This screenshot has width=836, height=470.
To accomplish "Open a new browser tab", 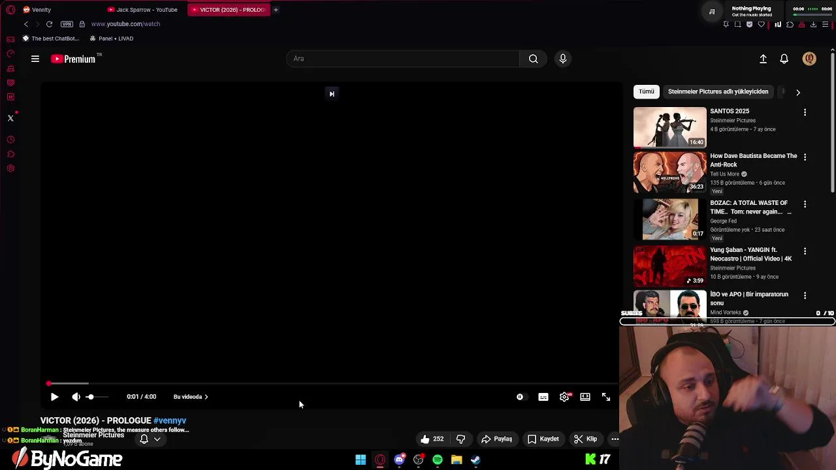I will [276, 10].
